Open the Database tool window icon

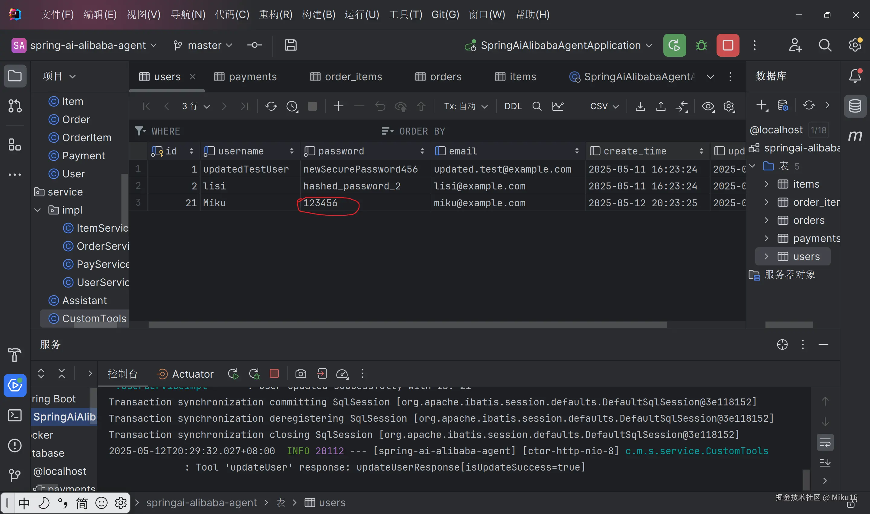point(855,106)
